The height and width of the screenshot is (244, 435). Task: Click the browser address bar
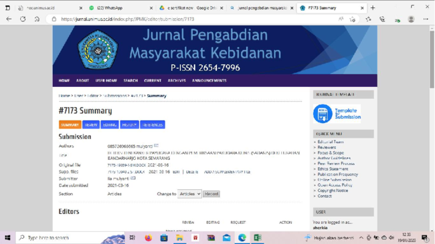pyautogui.click(x=194, y=19)
